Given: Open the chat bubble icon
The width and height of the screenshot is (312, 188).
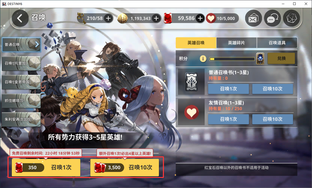Looking at the screenshot, I should pos(272,18).
